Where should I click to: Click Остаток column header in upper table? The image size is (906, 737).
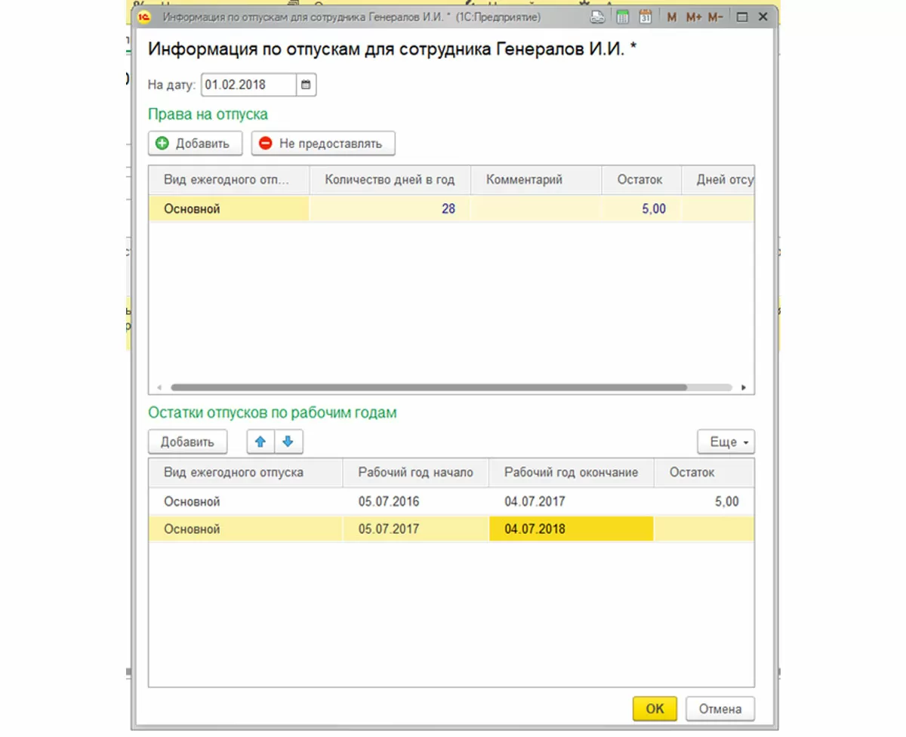(x=641, y=180)
